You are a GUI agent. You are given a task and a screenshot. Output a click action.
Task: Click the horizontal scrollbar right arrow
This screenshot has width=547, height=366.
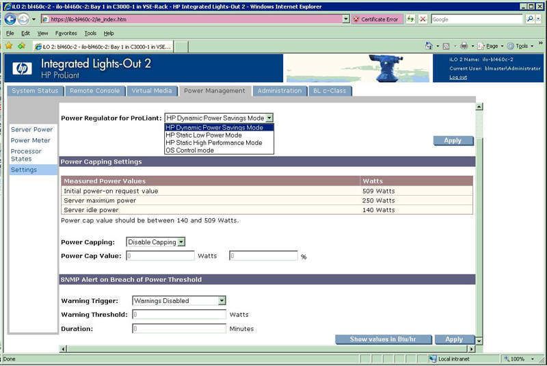click(x=471, y=348)
